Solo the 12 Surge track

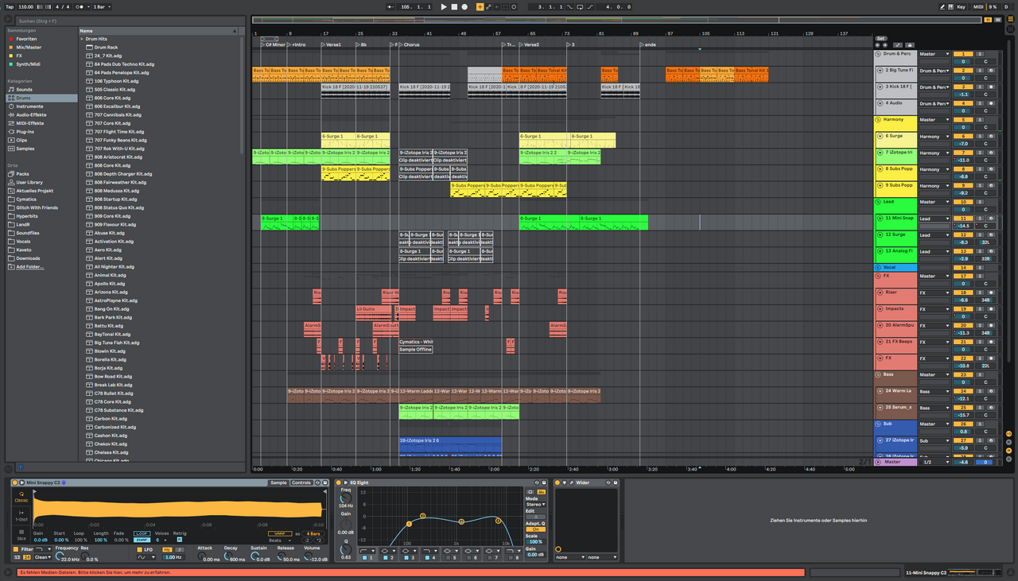pyautogui.click(x=980, y=235)
